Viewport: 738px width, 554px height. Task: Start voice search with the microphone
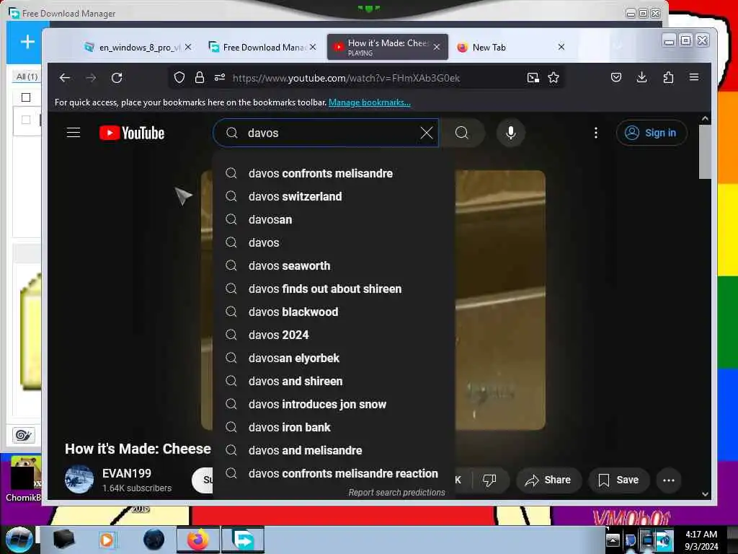click(511, 133)
